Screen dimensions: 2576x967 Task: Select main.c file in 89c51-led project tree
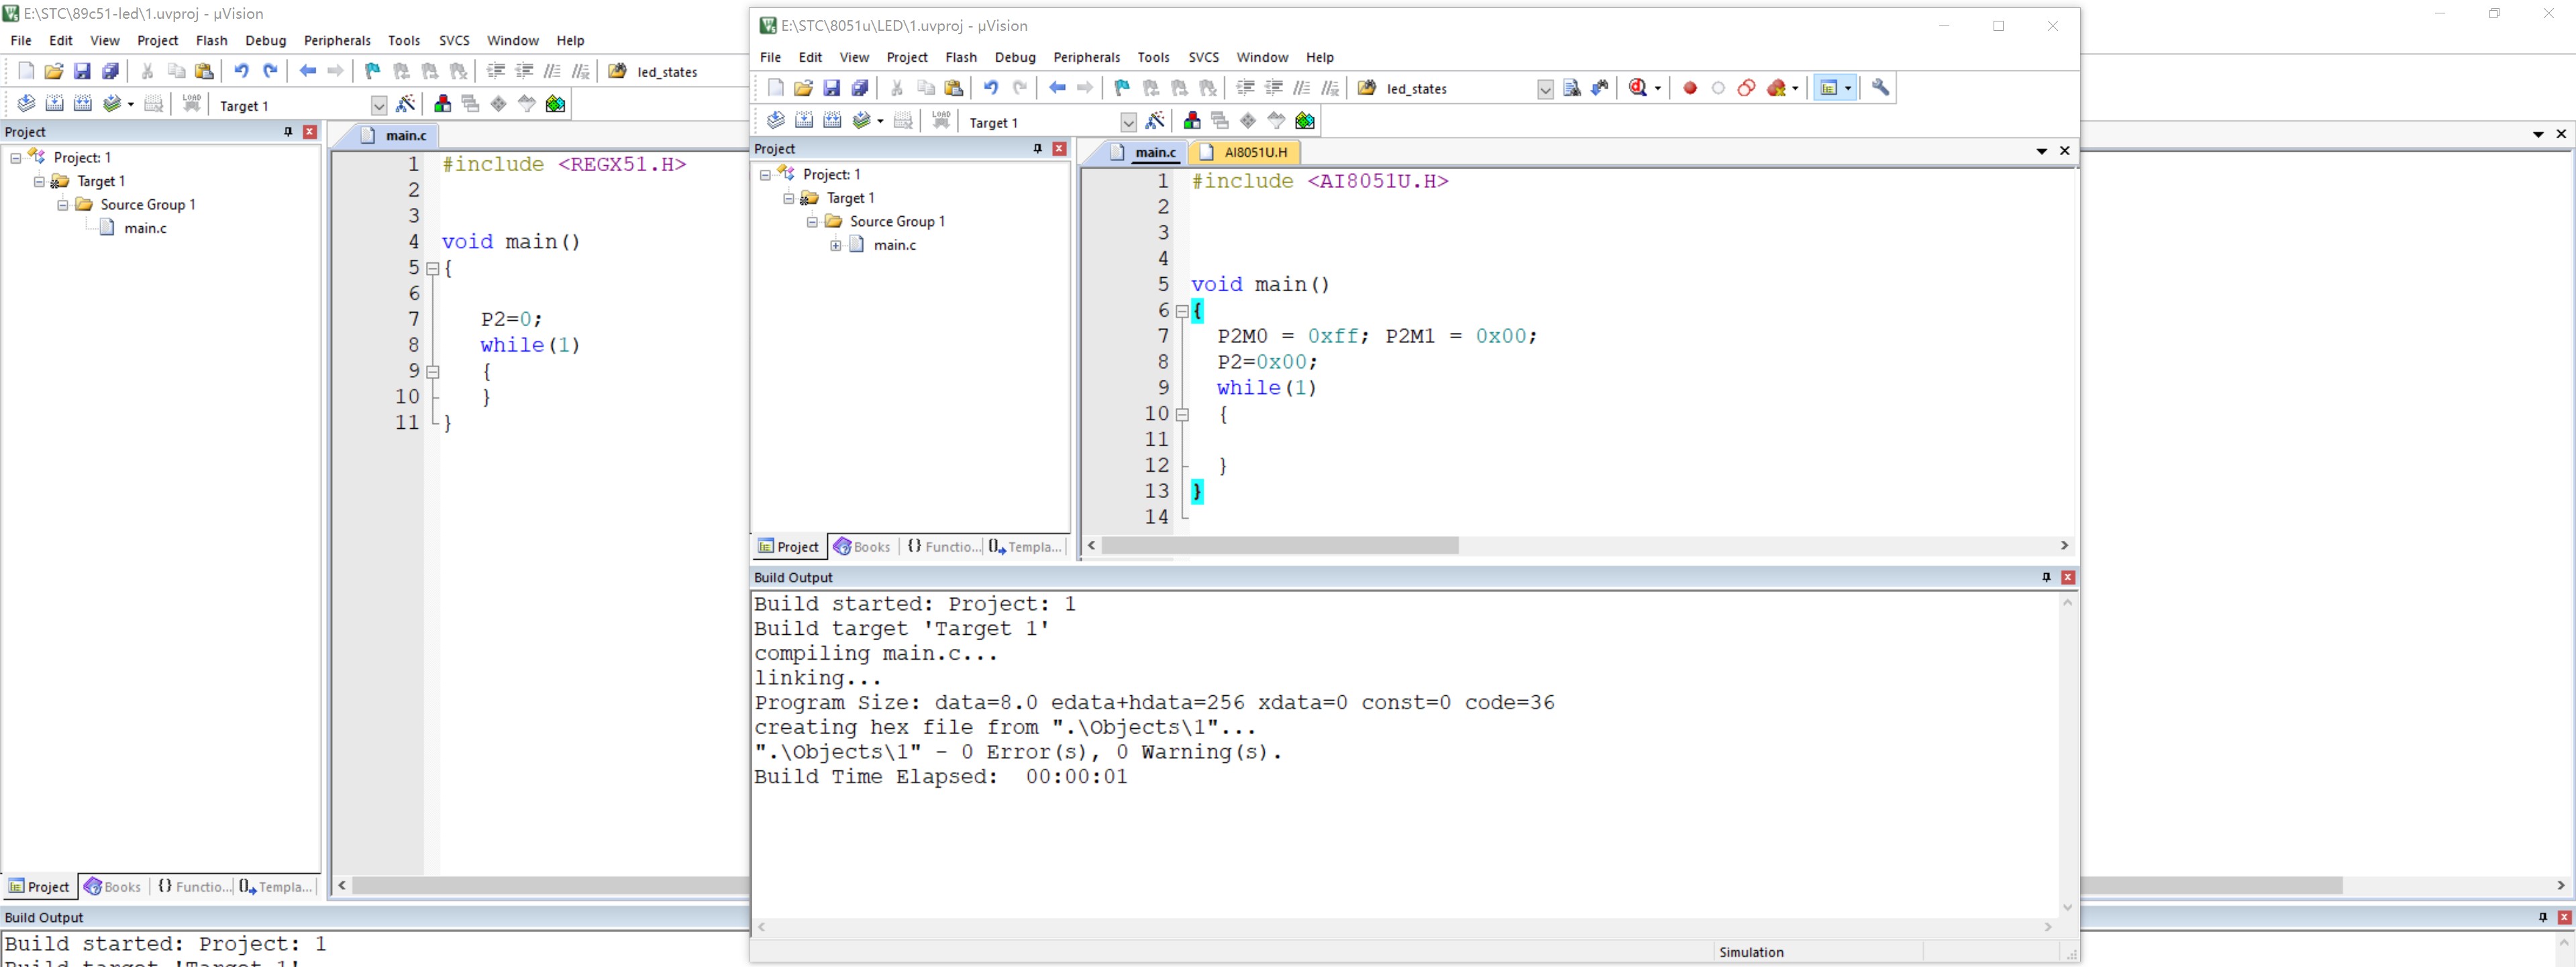coord(145,228)
